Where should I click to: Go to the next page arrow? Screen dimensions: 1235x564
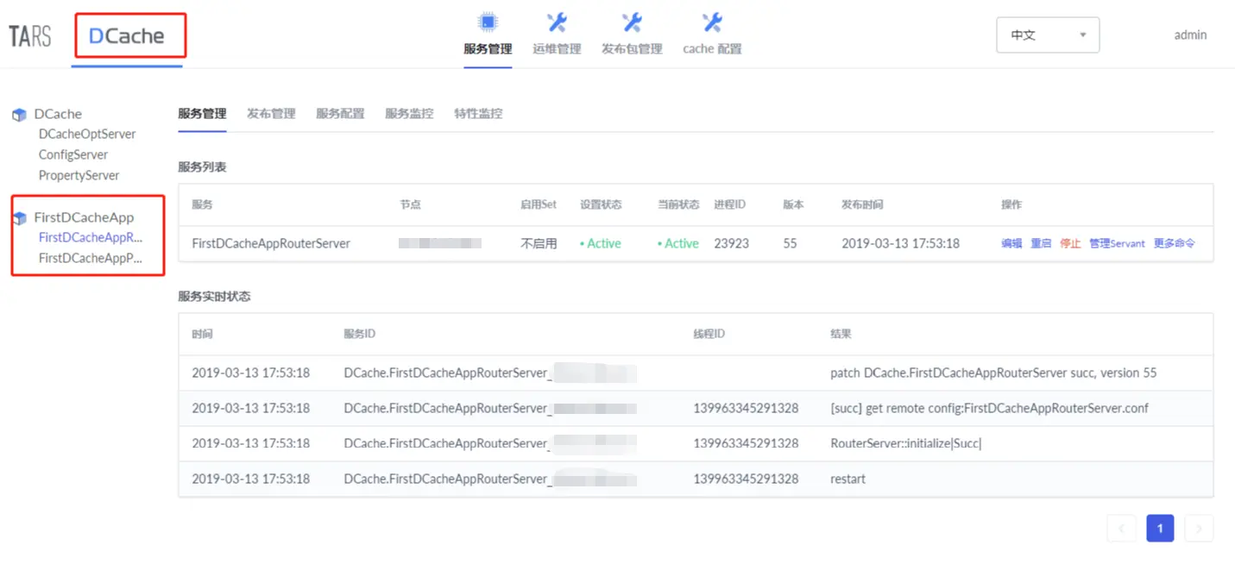point(1199,529)
